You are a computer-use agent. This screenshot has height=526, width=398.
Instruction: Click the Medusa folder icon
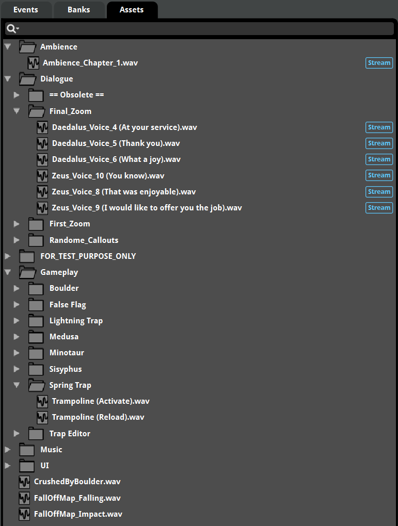point(36,336)
